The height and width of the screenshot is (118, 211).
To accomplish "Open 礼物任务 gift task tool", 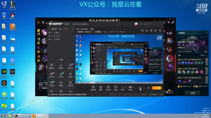I will (52, 84).
